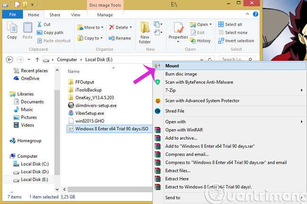Click the Easy access icon beside New folder
The image size is (307, 204).
pyautogui.click(x=157, y=32)
